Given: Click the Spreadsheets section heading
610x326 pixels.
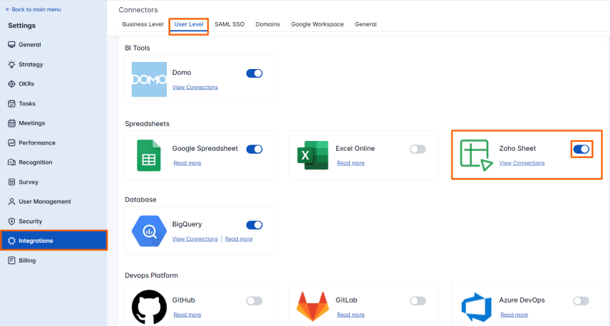Looking at the screenshot, I should 147,124.
